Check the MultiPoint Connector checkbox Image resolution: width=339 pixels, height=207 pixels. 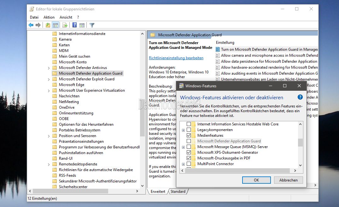point(189,164)
